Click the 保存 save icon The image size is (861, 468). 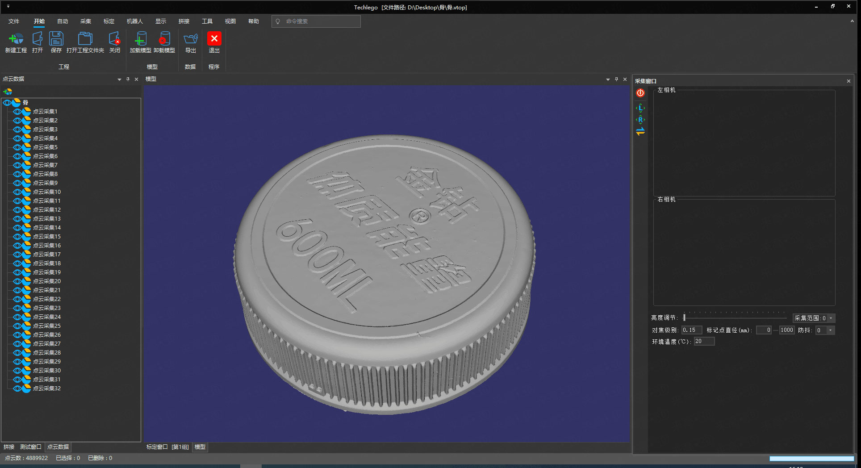point(56,39)
